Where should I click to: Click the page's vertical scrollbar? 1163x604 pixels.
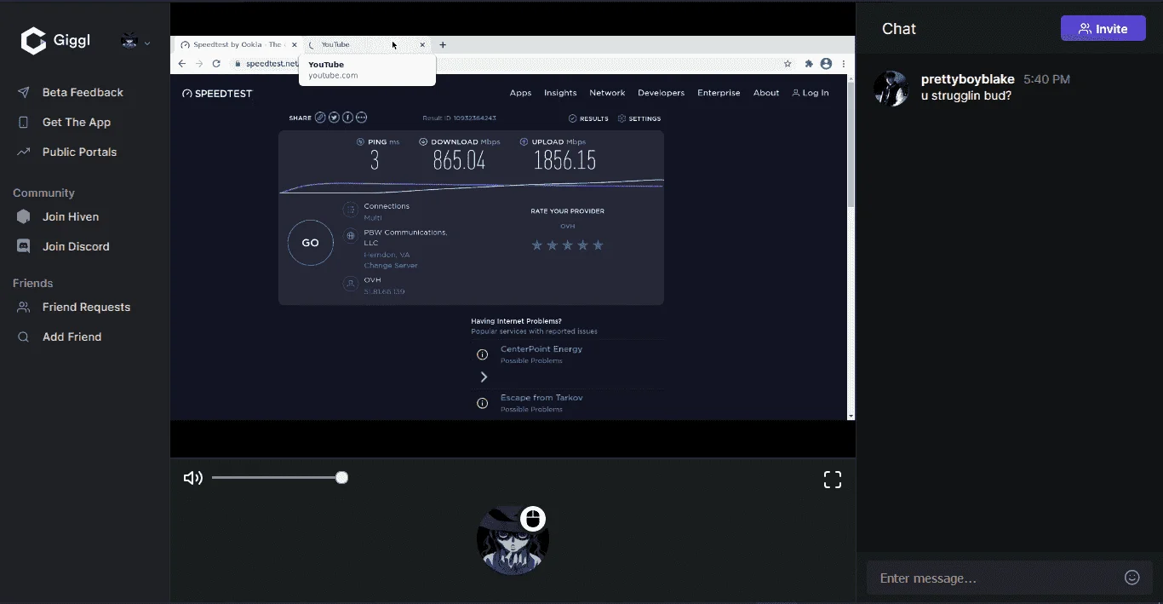pyautogui.click(x=851, y=145)
